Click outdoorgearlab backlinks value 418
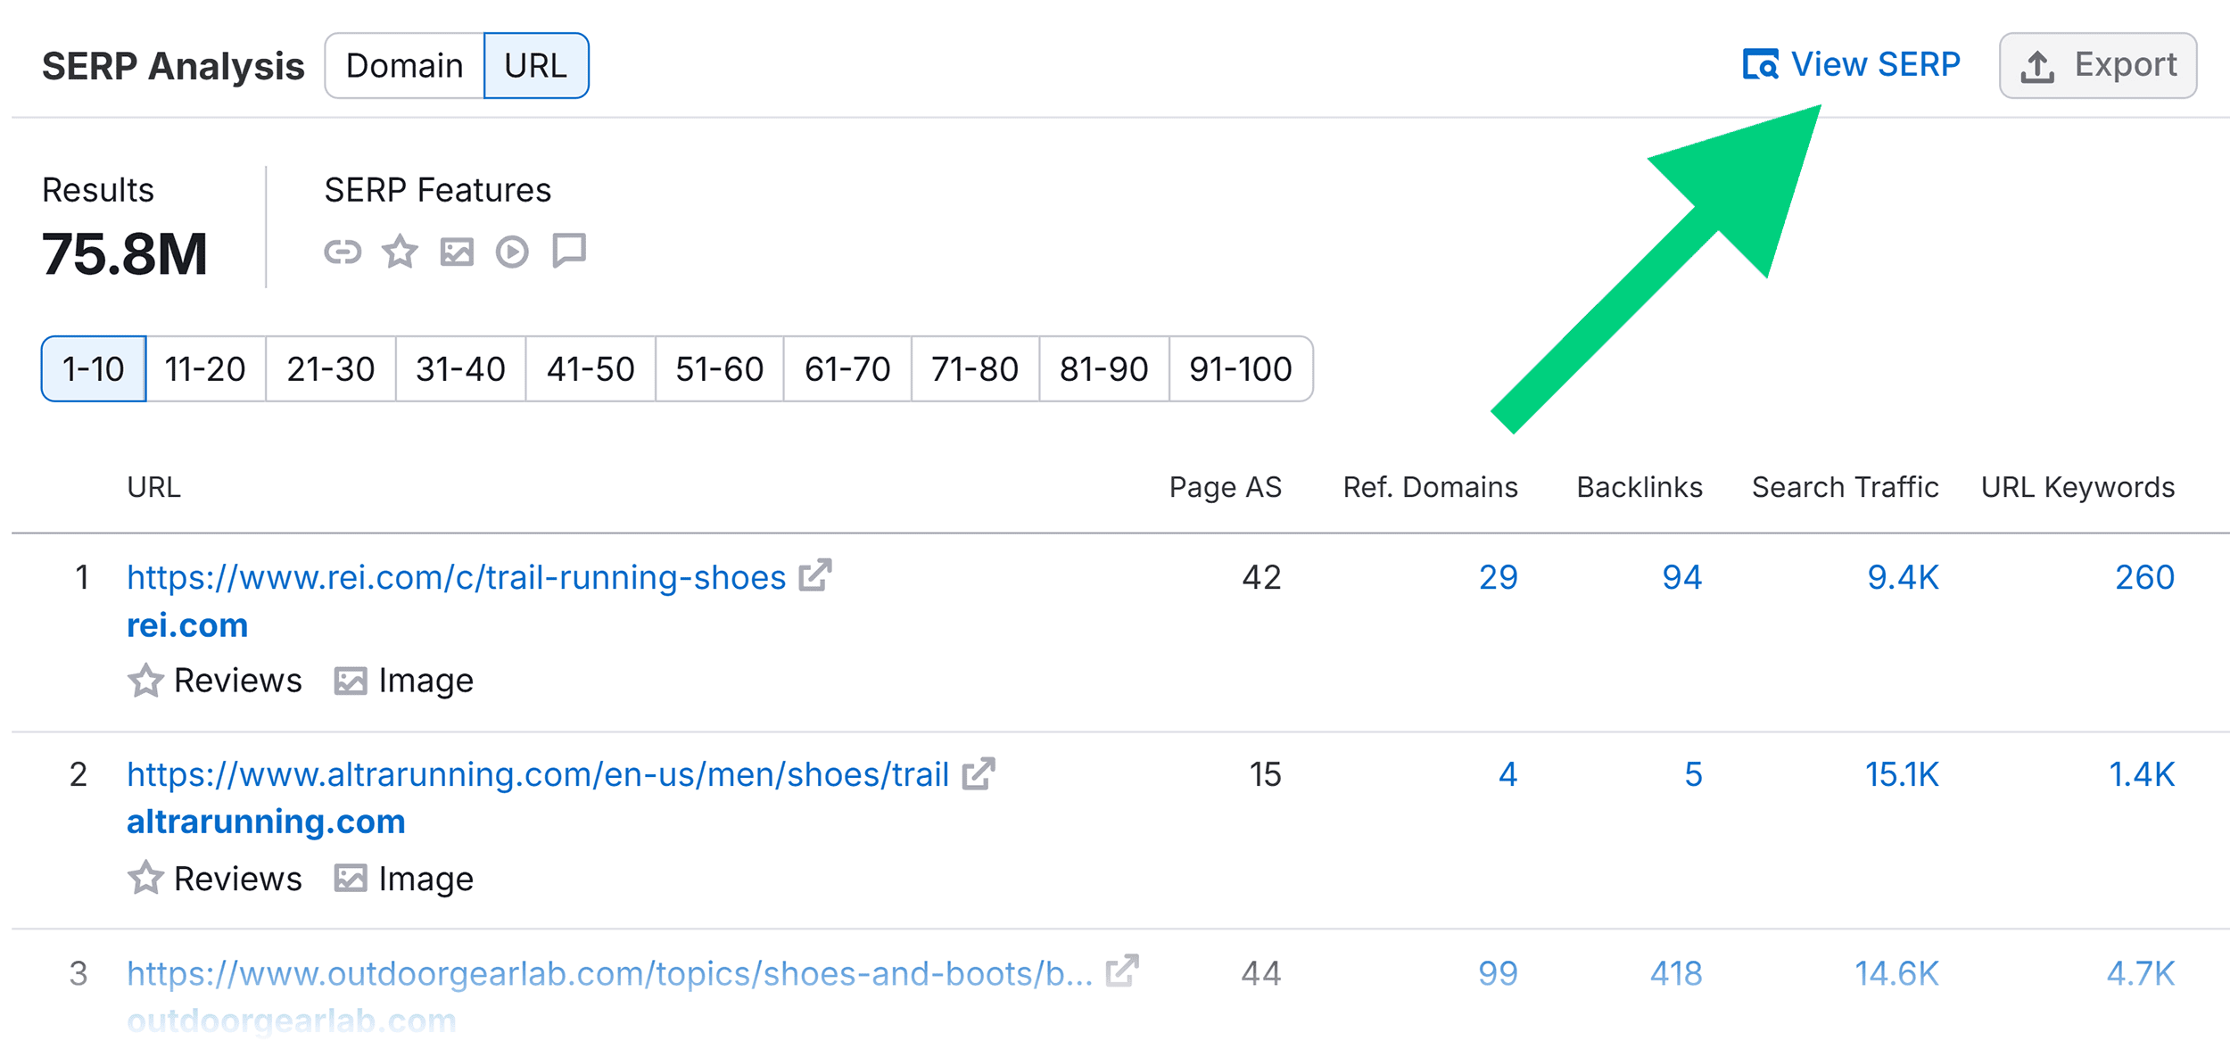 tap(1676, 973)
